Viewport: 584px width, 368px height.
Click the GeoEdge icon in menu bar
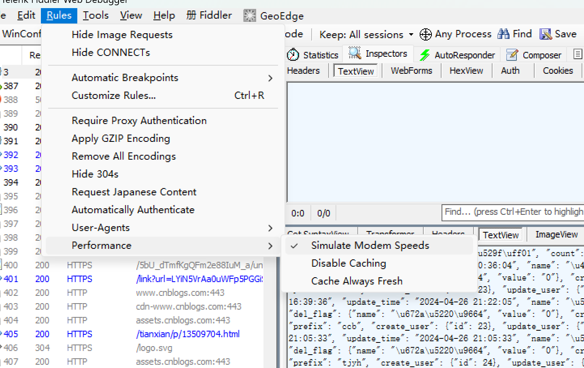pos(249,16)
